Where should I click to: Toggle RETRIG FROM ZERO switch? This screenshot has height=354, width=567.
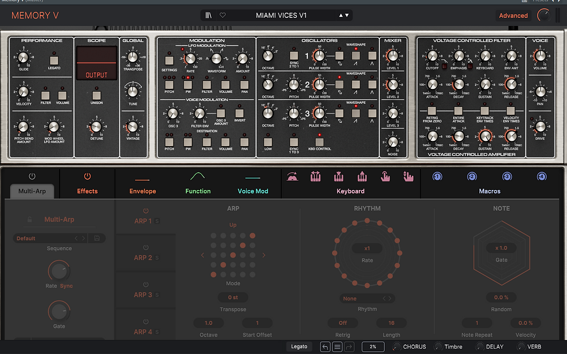tap(432, 110)
